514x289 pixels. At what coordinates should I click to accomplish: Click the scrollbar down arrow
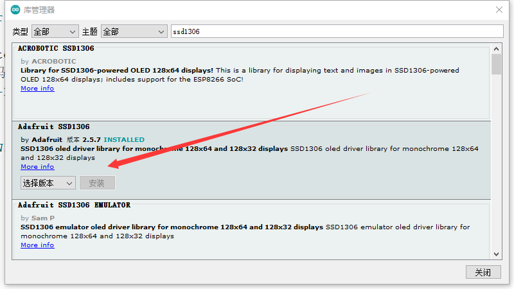(496, 254)
